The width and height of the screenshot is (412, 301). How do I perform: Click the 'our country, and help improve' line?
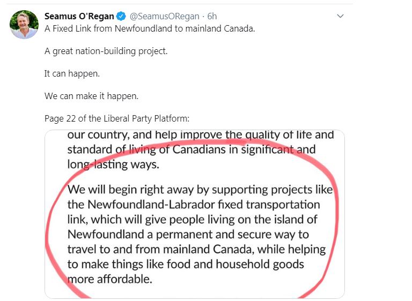coord(201,135)
